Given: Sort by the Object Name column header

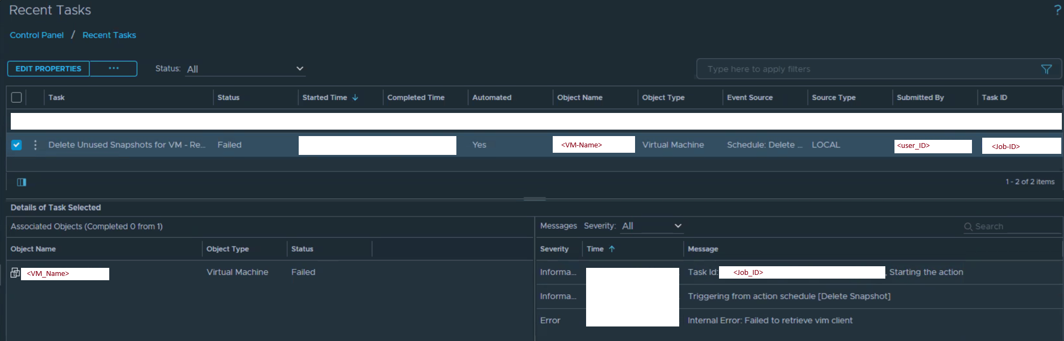Looking at the screenshot, I should (580, 98).
